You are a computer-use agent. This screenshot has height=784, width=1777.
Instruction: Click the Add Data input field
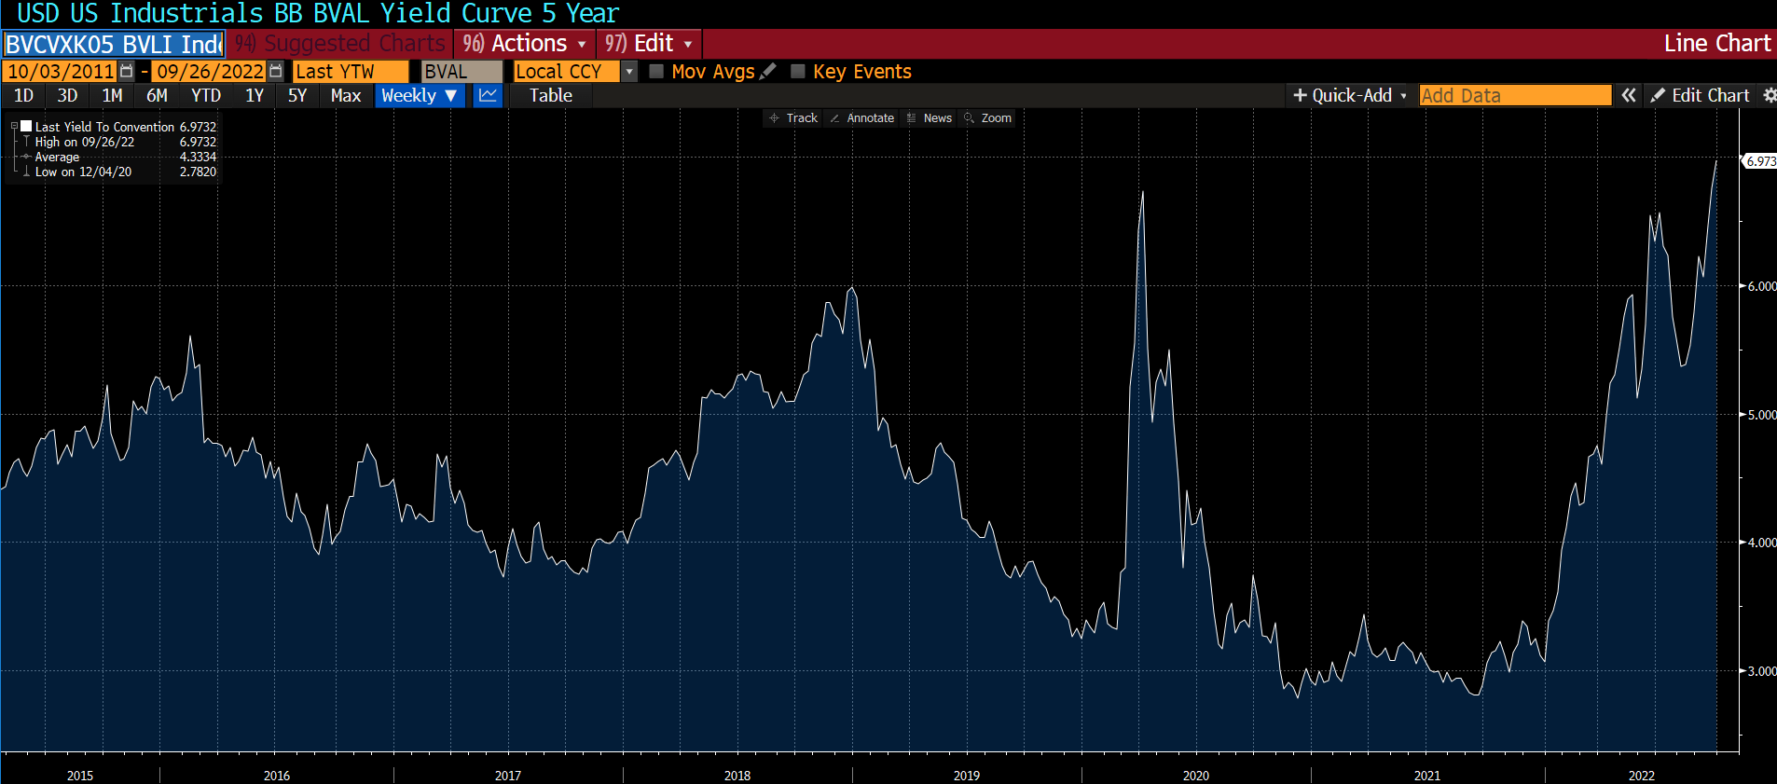pyautogui.click(x=1514, y=95)
